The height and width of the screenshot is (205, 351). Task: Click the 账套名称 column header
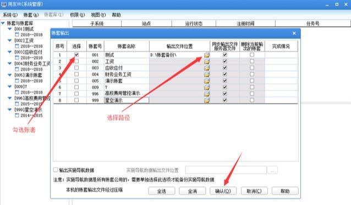[x=127, y=46]
